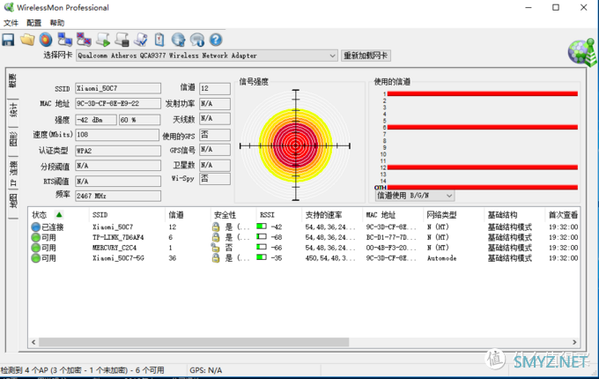Click the connect network computers icon

click(64, 40)
